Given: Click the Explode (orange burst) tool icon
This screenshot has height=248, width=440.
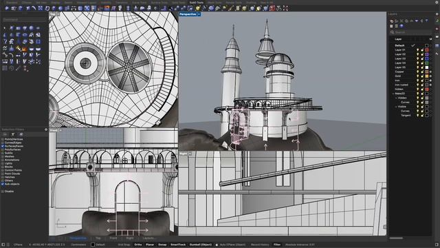Looking at the screenshot, I should [25, 49].
